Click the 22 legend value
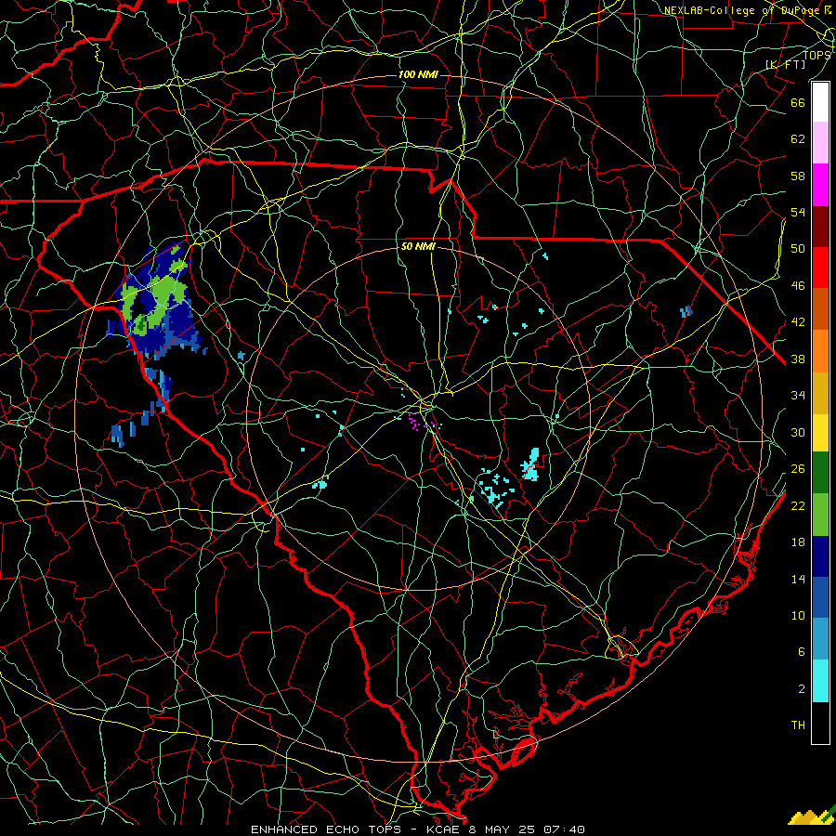The width and height of the screenshot is (836, 836). click(x=798, y=506)
